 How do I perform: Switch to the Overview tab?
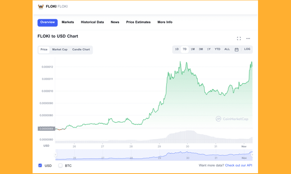(47, 22)
